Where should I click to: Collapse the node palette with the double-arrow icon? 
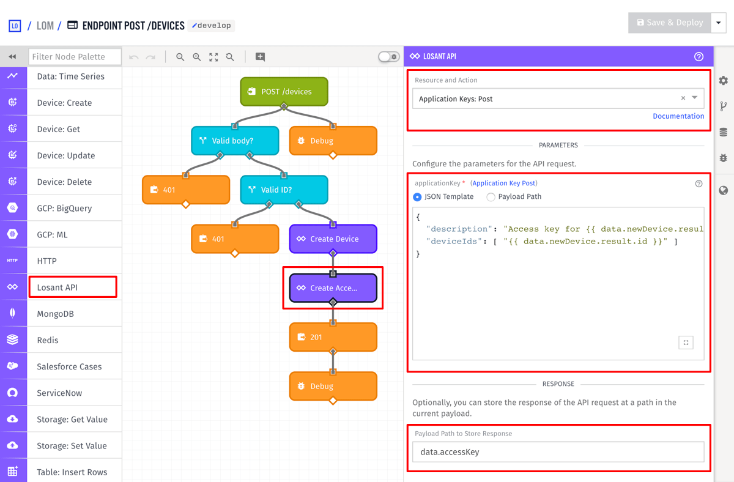point(12,57)
